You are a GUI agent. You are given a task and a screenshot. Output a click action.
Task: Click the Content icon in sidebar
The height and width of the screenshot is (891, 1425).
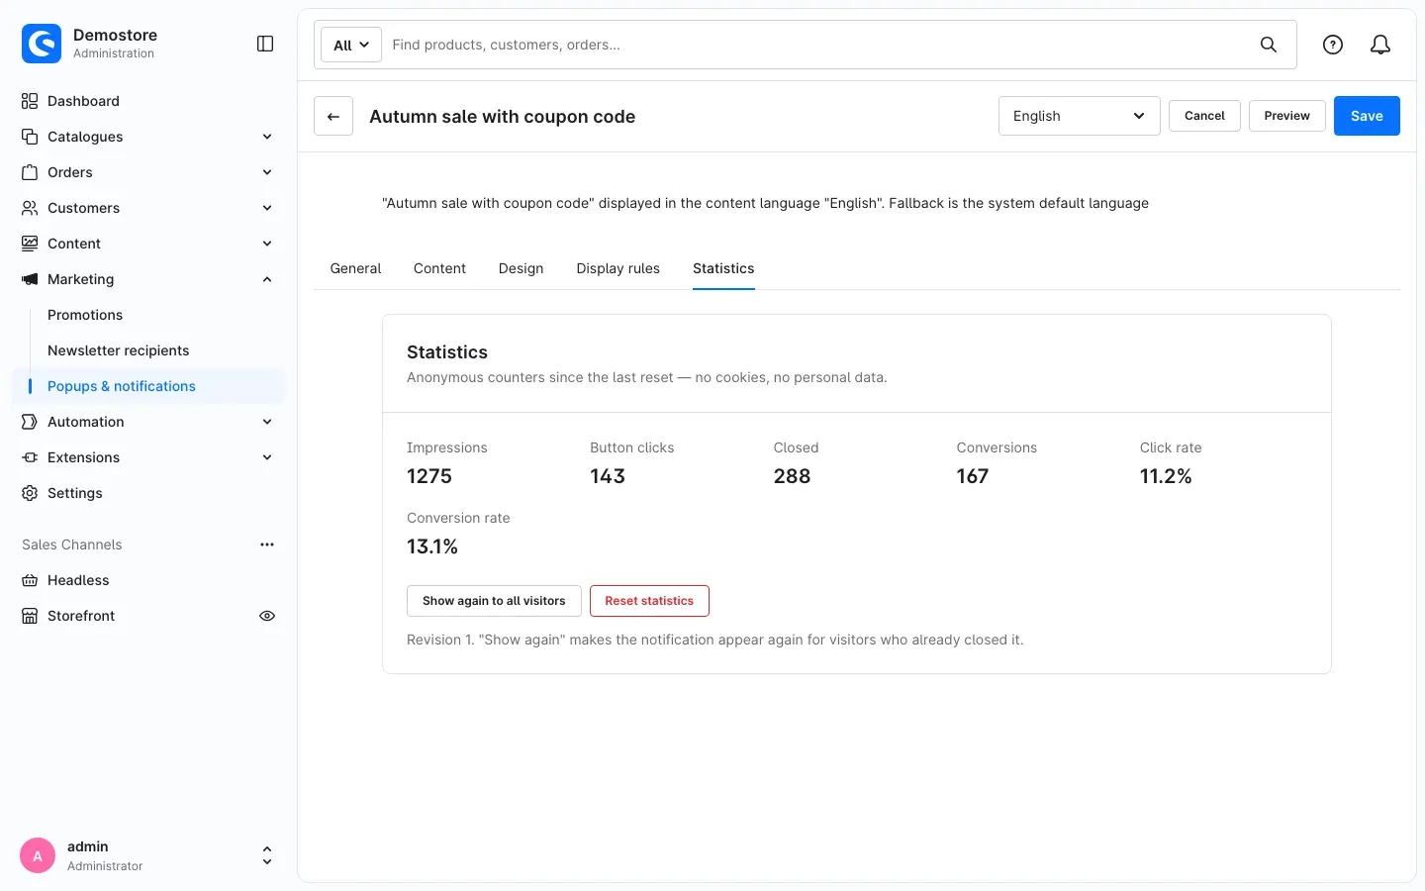pos(30,244)
